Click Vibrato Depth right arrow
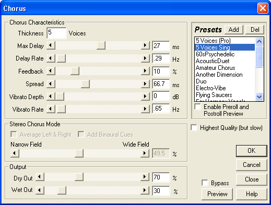Viewport: 271px width, 205px height. tap(145, 97)
